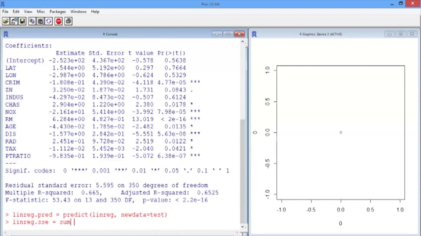The image size is (421, 236).
Task: Click the Open script toolbar icon
Action: 6,21
